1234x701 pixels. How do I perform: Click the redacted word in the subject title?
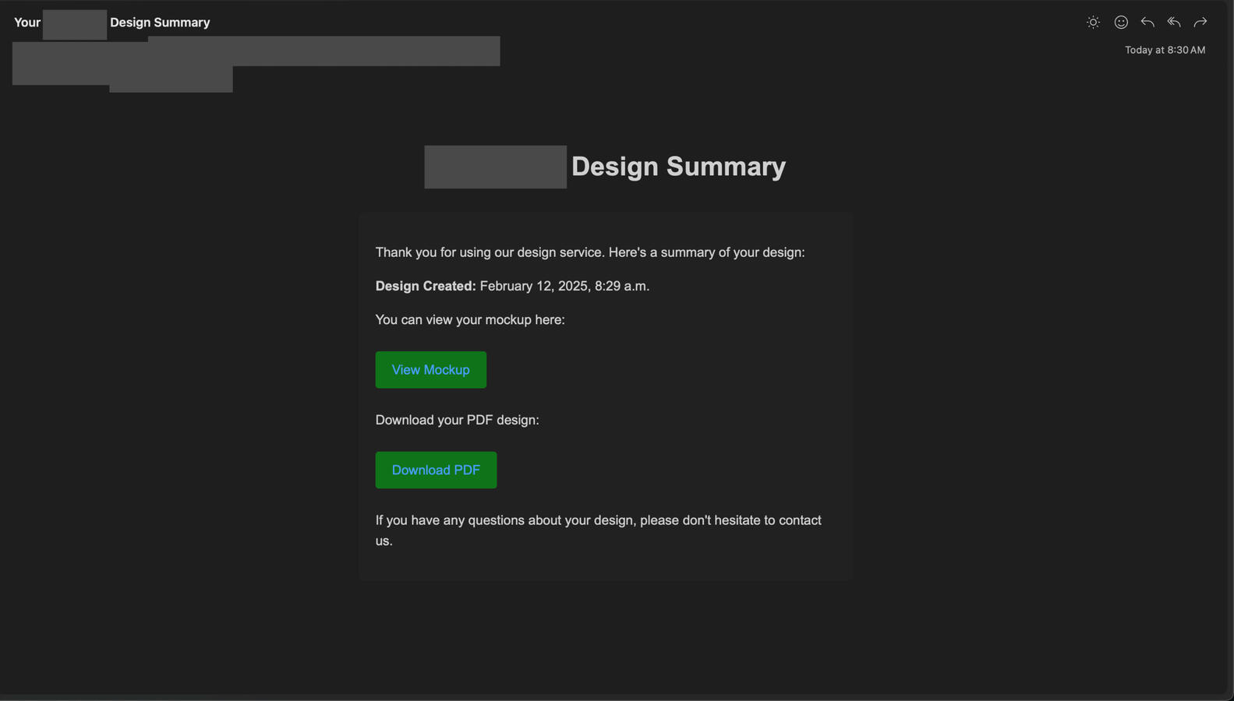[75, 24]
